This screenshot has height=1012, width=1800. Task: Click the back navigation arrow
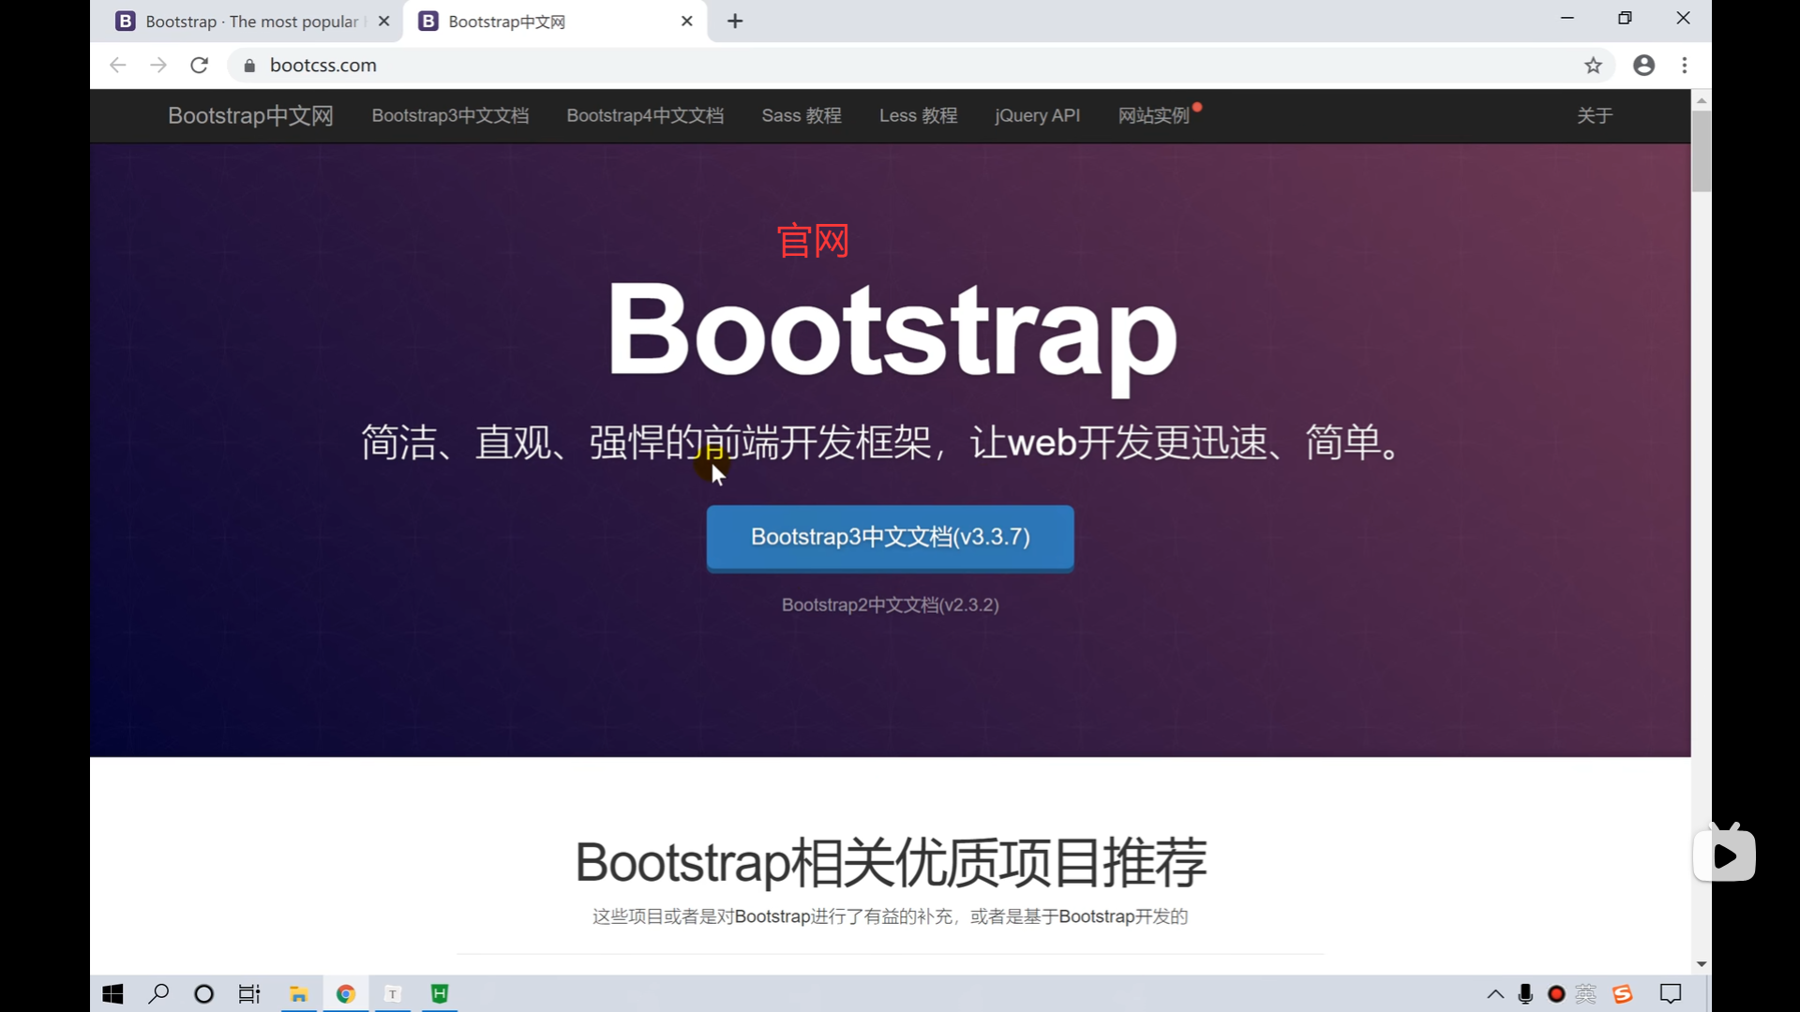[x=117, y=66]
